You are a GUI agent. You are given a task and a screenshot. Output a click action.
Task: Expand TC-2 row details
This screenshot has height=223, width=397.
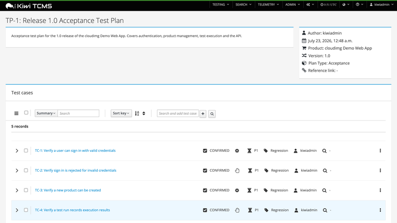coord(17,171)
